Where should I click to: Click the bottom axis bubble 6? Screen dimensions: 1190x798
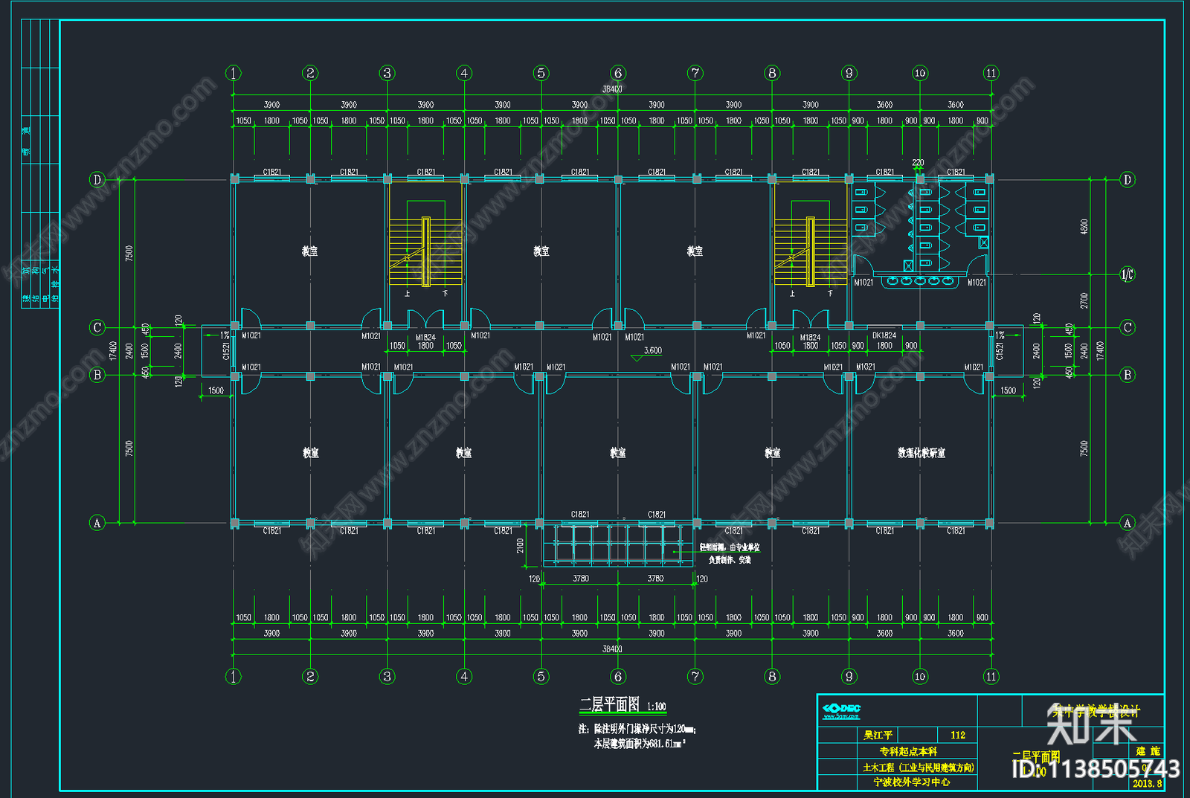tap(618, 676)
